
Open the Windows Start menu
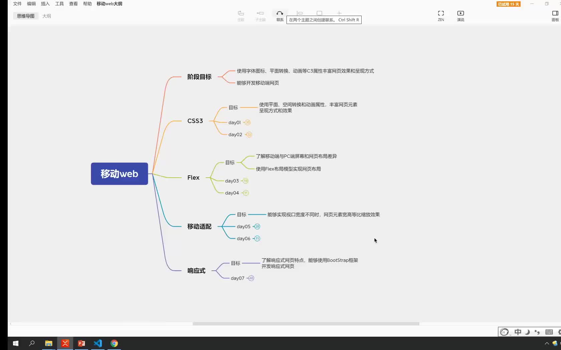click(16, 343)
